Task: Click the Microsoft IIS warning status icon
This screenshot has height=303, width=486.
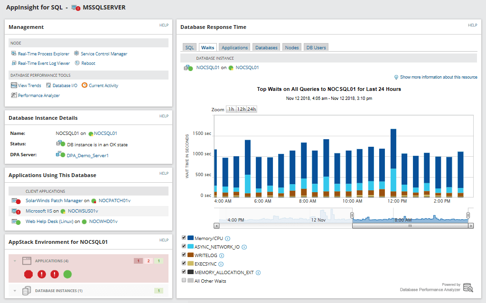Action: (x=16, y=212)
